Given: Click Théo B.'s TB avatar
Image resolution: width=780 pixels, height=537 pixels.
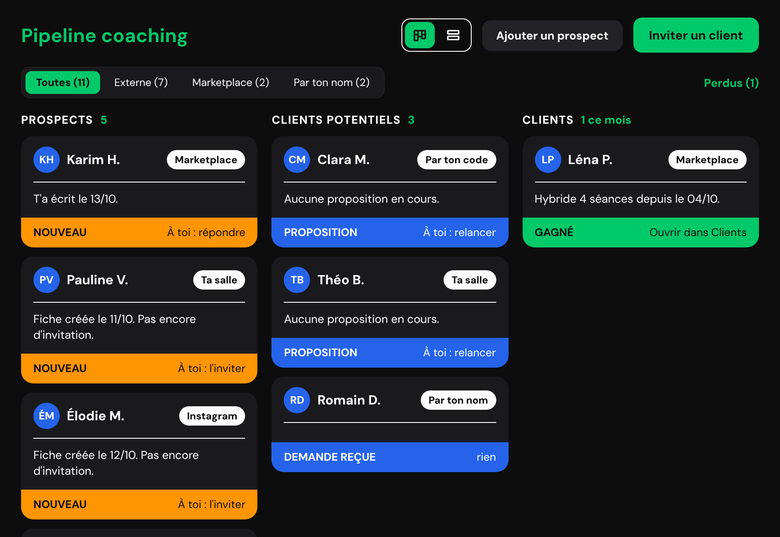Looking at the screenshot, I should (x=297, y=280).
